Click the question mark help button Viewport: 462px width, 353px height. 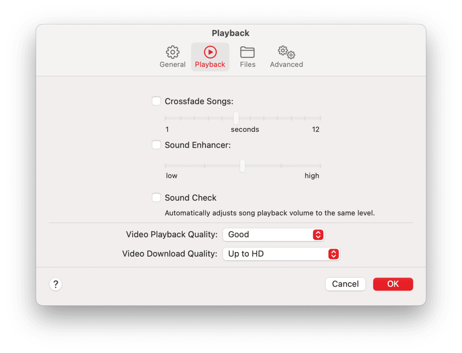[x=55, y=284]
